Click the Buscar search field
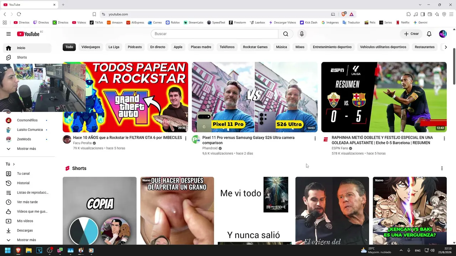Screen dimensions: 456x256 (214, 34)
